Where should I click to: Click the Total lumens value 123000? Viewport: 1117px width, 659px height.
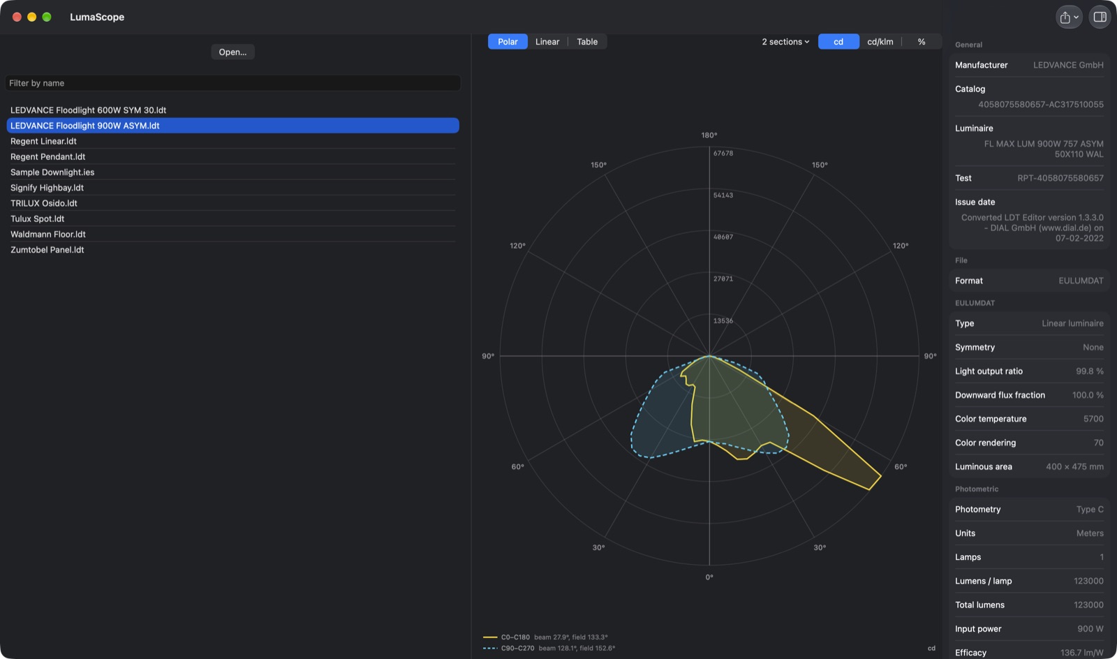tap(1088, 605)
